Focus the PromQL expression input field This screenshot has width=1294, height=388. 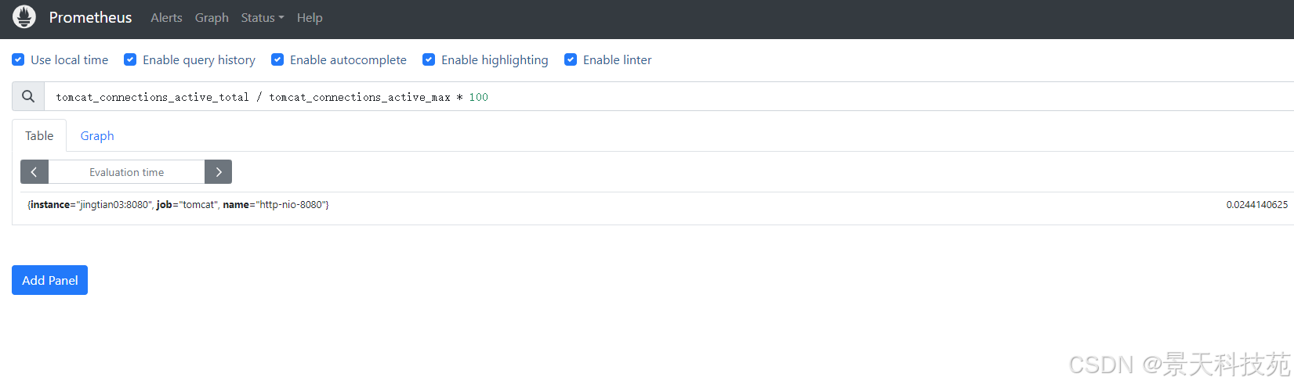click(666, 97)
